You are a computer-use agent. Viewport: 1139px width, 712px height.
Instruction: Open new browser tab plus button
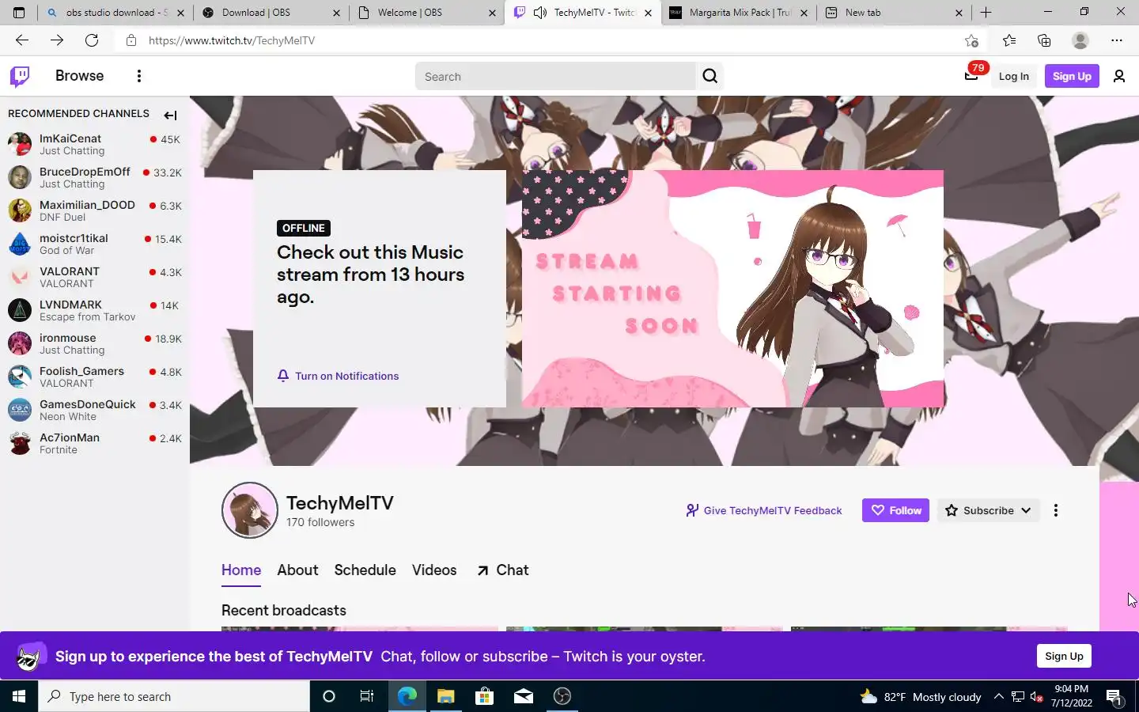tap(986, 13)
